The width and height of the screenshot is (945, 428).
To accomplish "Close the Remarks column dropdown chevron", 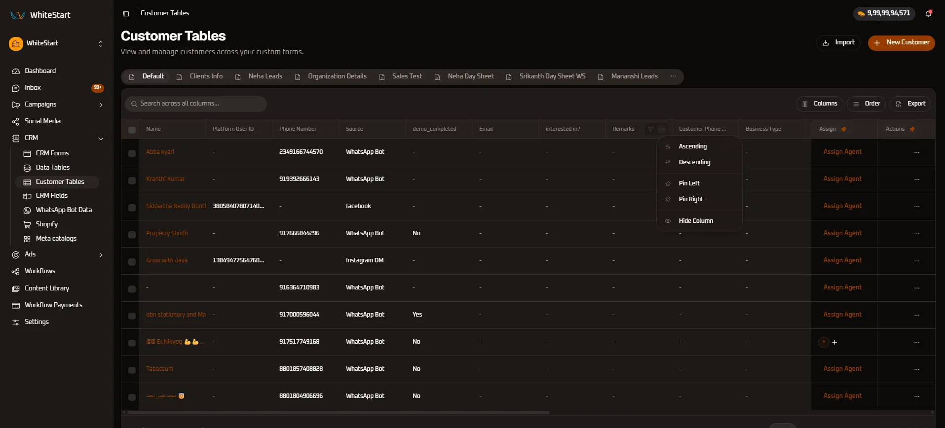I will click(662, 129).
